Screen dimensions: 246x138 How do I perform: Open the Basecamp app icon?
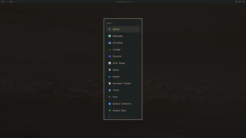pos(110,36)
